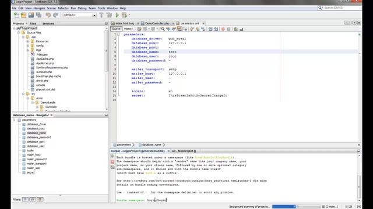Click the Open Project toolbar icon
Viewport: 373px width, 209px height.
[31, 15]
